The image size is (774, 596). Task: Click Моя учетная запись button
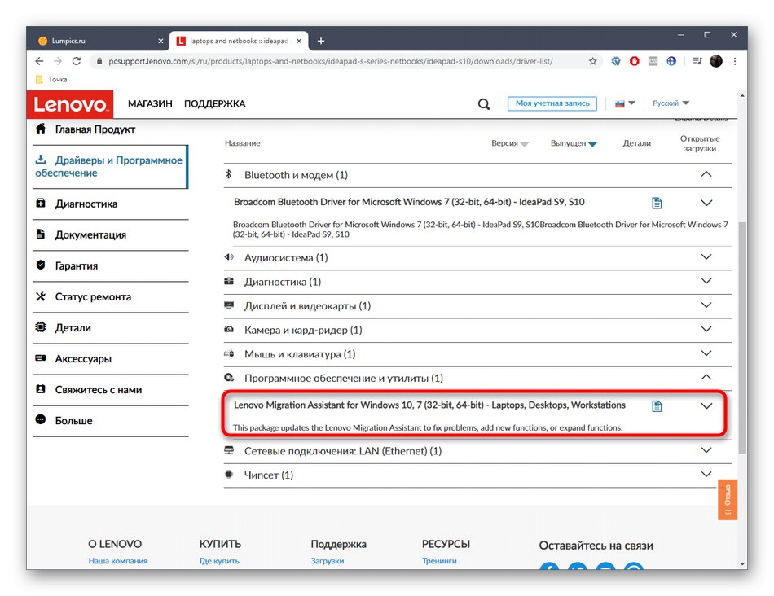(552, 103)
